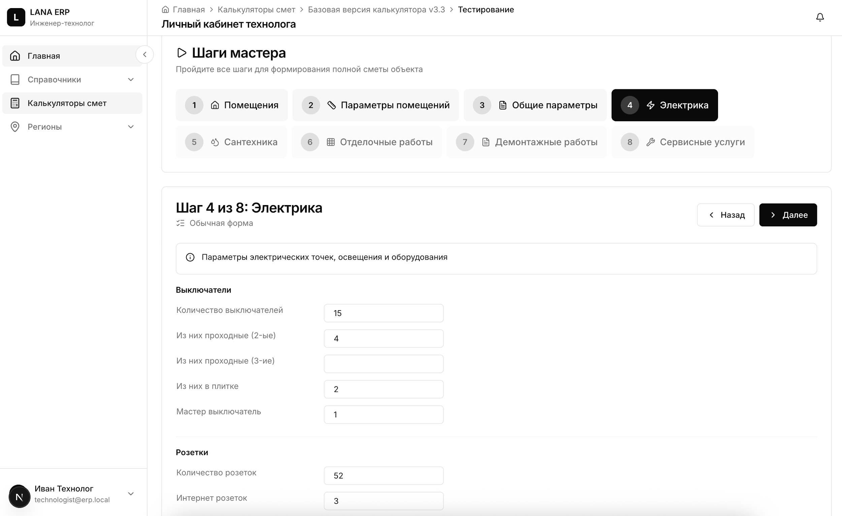Expand the Регионы menu chevron

point(131,127)
